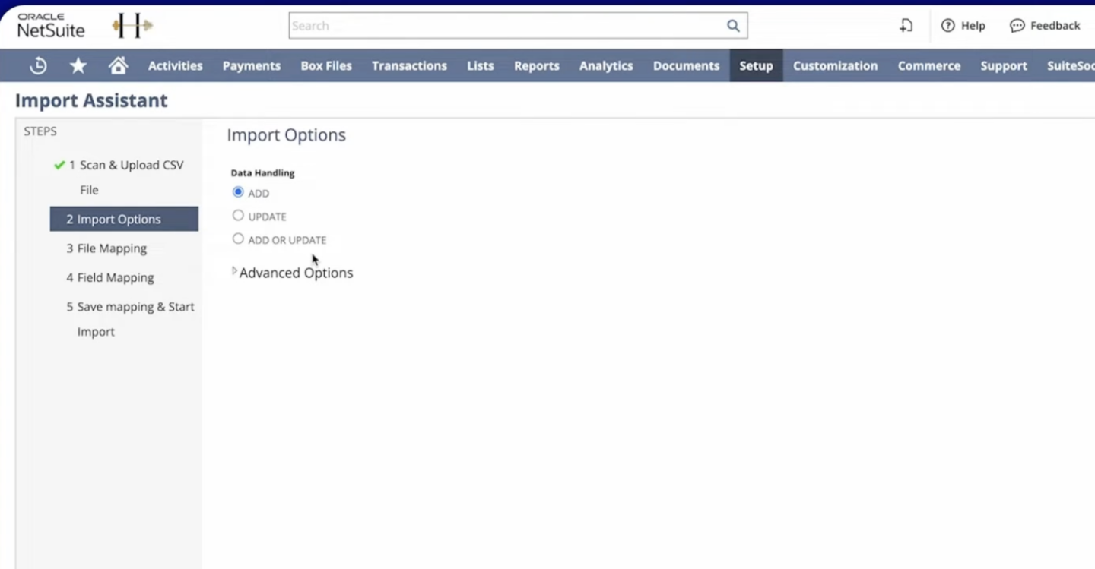This screenshot has height=569, width=1095.
Task: Open the Recent Records clock icon
Action: 38,66
